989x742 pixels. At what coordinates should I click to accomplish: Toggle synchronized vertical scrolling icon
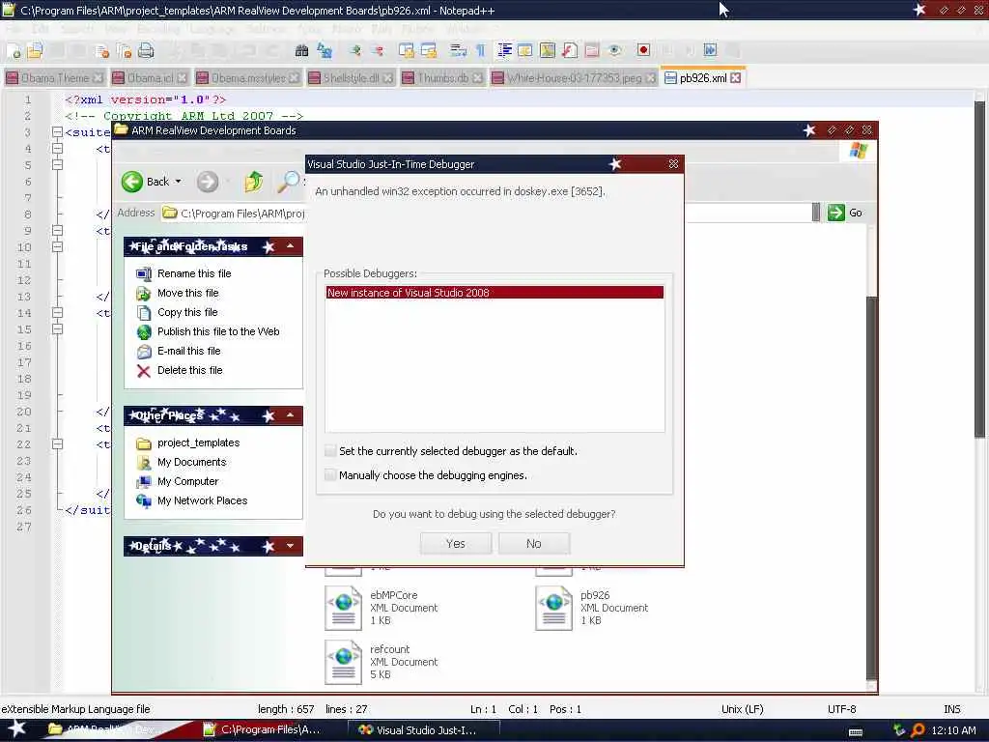pos(407,51)
